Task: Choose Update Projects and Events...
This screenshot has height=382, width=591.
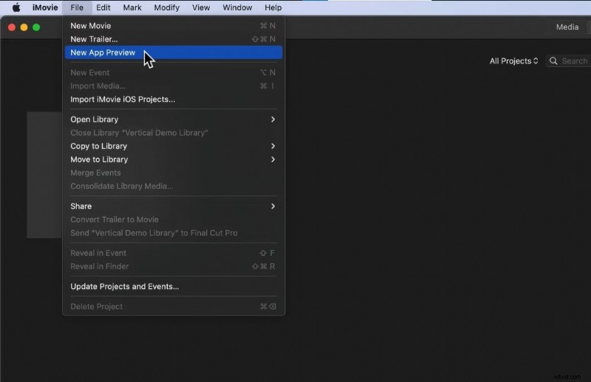Action: (x=124, y=286)
